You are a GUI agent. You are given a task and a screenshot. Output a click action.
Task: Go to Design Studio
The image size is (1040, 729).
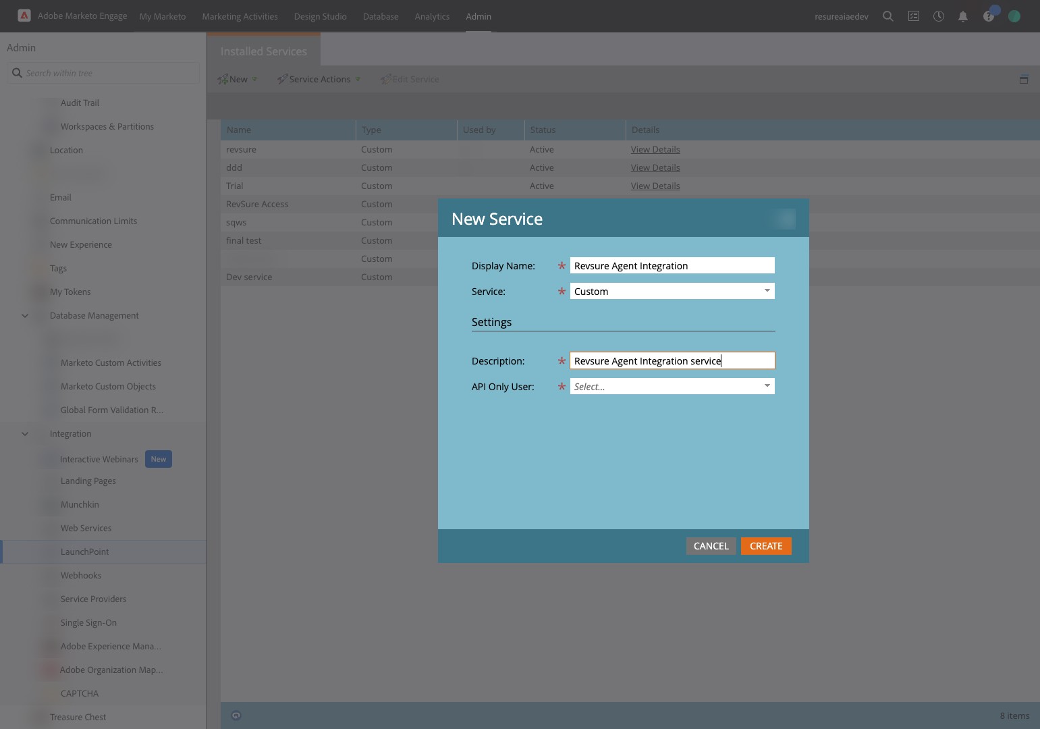320,16
